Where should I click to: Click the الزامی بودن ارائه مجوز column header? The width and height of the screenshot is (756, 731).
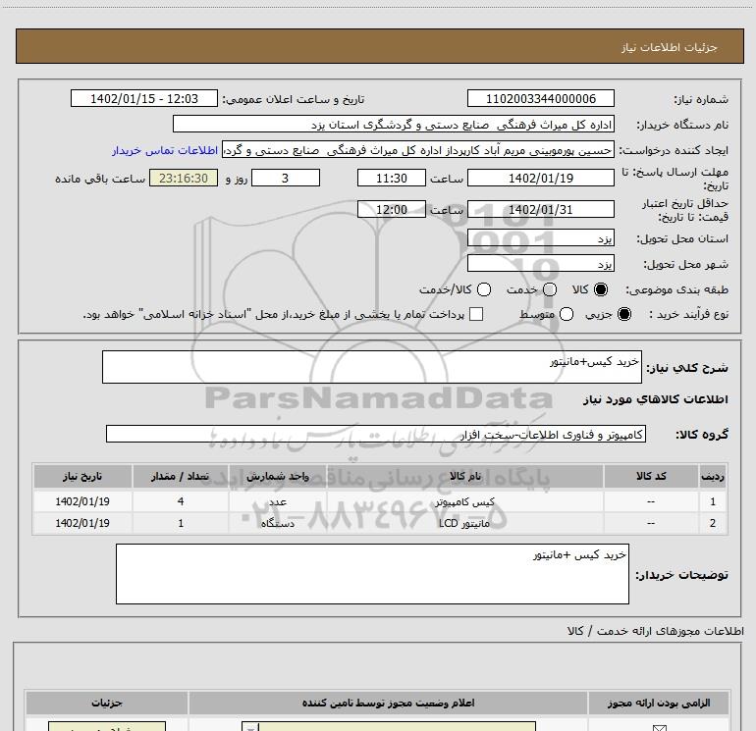click(659, 704)
